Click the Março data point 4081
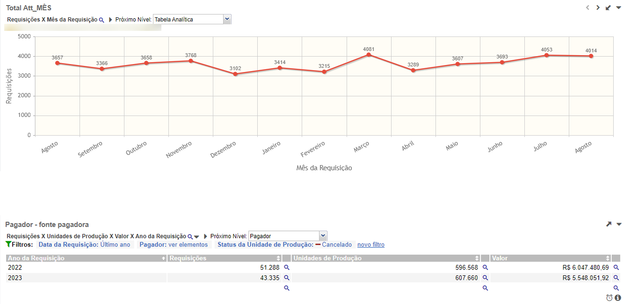624x304 pixels. click(369, 55)
